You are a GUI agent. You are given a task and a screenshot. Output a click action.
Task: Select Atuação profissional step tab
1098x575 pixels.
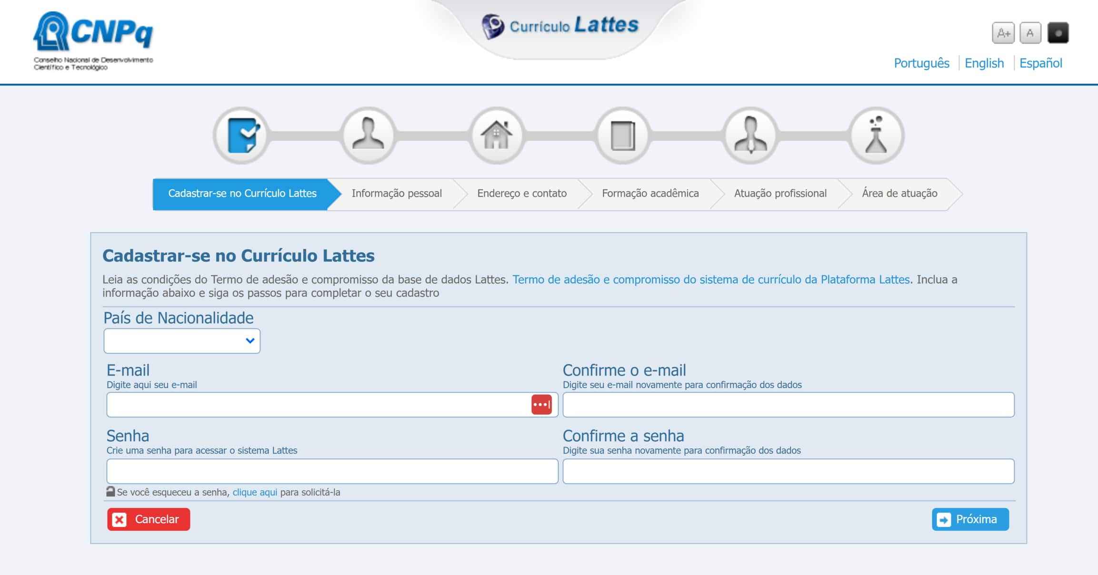780,194
